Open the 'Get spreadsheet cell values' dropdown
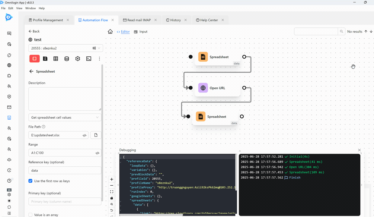Screen dimensions: 374x217 pyautogui.click(x=65, y=118)
